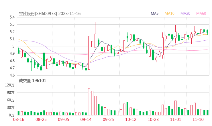Click the MA10 legend label
The image size is (212, 126).
point(169,13)
